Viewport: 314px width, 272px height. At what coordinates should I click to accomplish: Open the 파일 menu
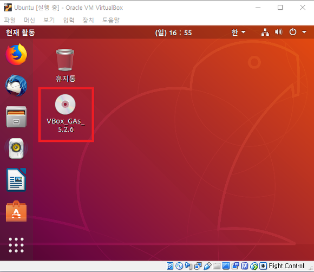tap(10, 20)
